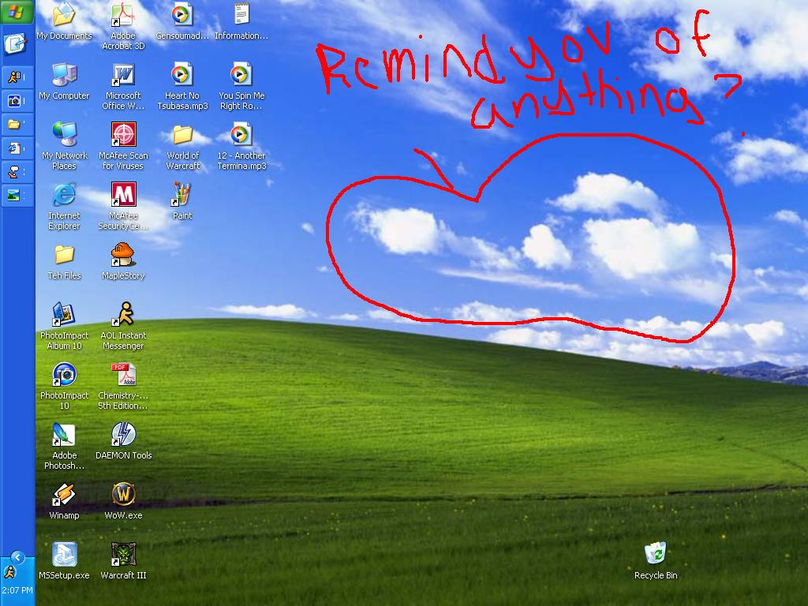This screenshot has width=808, height=606.
Task: Click the 2:07 PM taskbar clock
Action: 17,590
